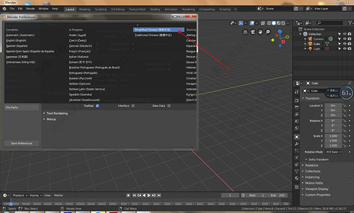Open the View Layer properties tab
Screen dimensions: 354x213
tap(297, 114)
